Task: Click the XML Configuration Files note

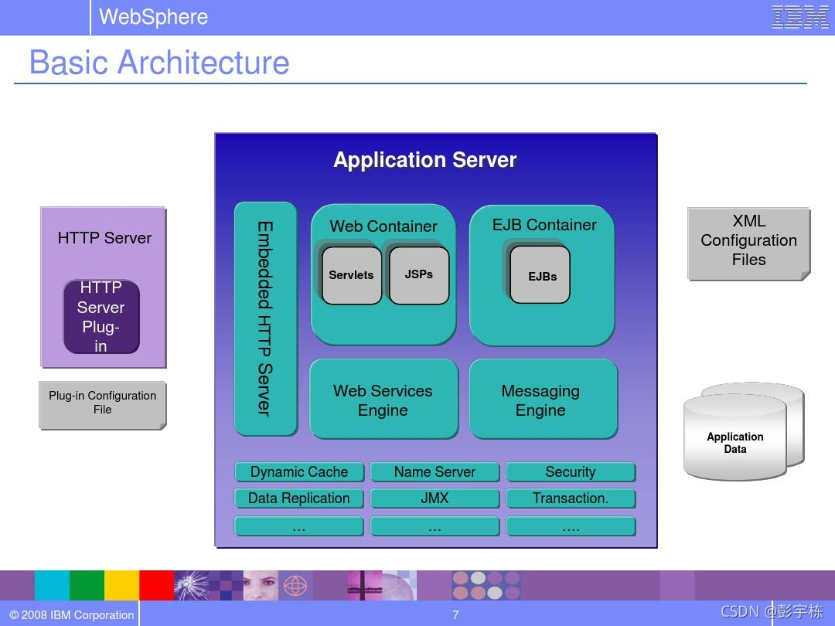Action: click(748, 243)
